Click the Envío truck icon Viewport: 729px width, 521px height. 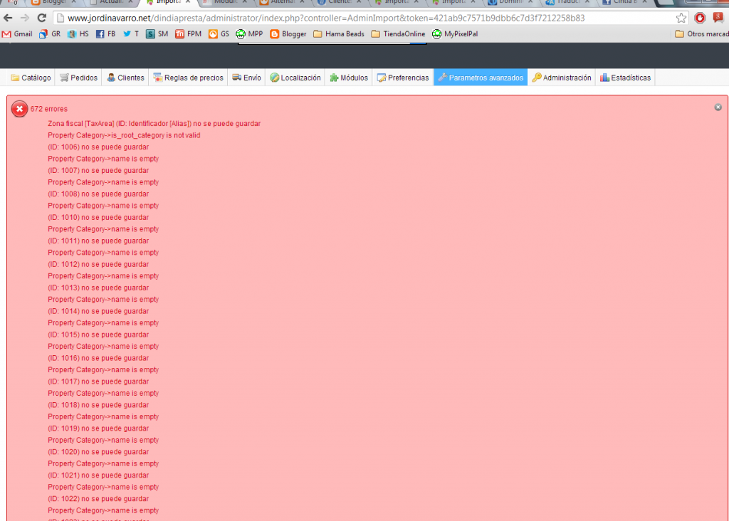pyautogui.click(x=236, y=78)
